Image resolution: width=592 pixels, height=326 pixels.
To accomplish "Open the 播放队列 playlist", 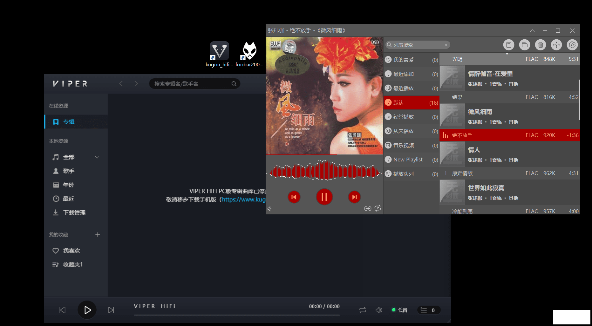I will click(x=412, y=174).
